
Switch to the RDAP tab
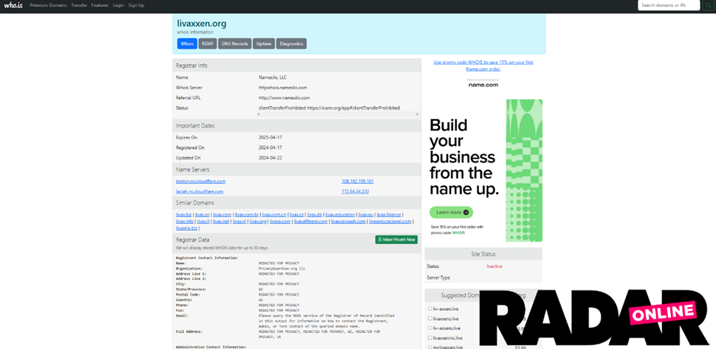click(208, 43)
